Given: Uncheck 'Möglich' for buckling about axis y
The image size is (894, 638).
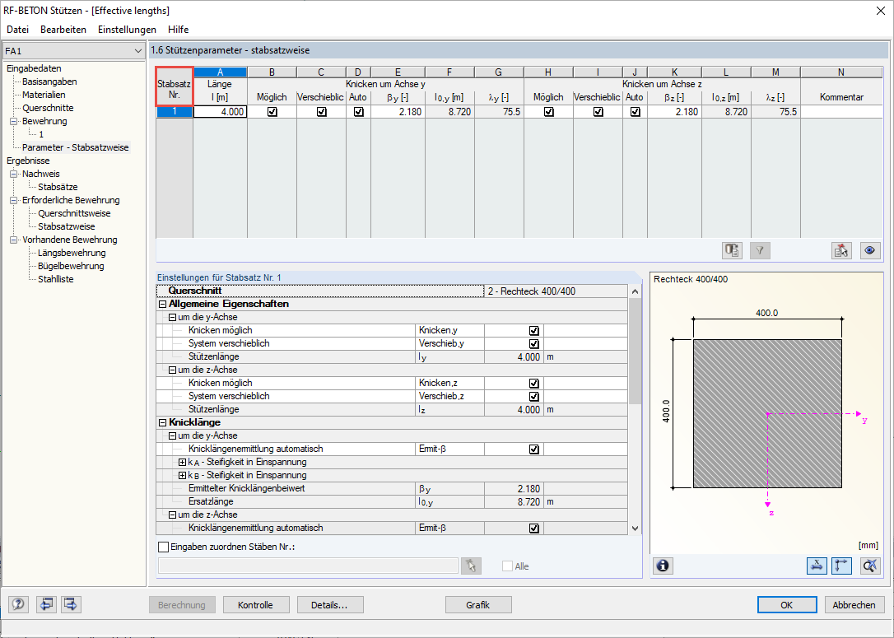Looking at the screenshot, I should [x=272, y=112].
